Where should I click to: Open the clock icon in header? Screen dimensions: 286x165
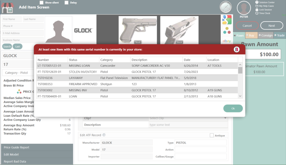226,7
